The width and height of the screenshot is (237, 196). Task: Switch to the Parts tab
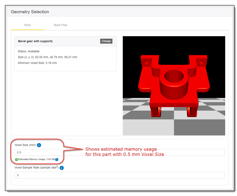27,25
